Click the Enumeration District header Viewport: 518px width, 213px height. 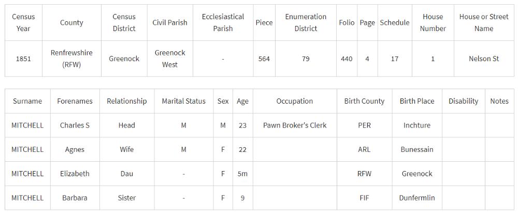tap(306, 23)
